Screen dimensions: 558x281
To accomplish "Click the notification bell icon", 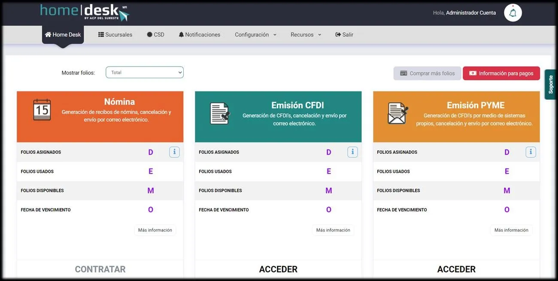I will click(x=513, y=13).
